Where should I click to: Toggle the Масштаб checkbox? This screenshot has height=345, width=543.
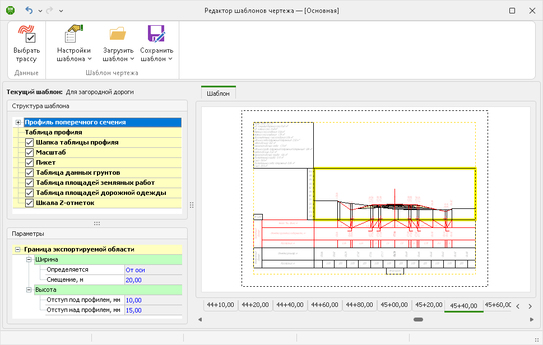[30, 153]
